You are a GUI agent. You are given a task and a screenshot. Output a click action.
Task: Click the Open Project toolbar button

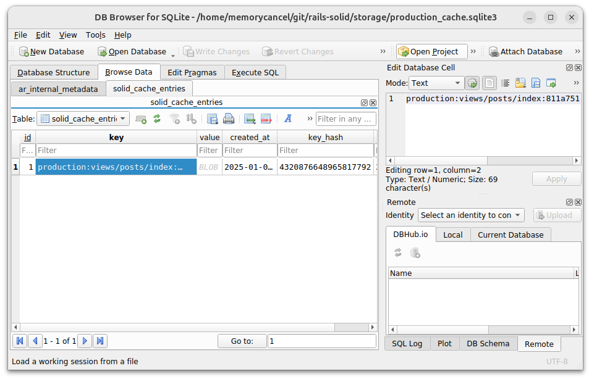coord(432,51)
